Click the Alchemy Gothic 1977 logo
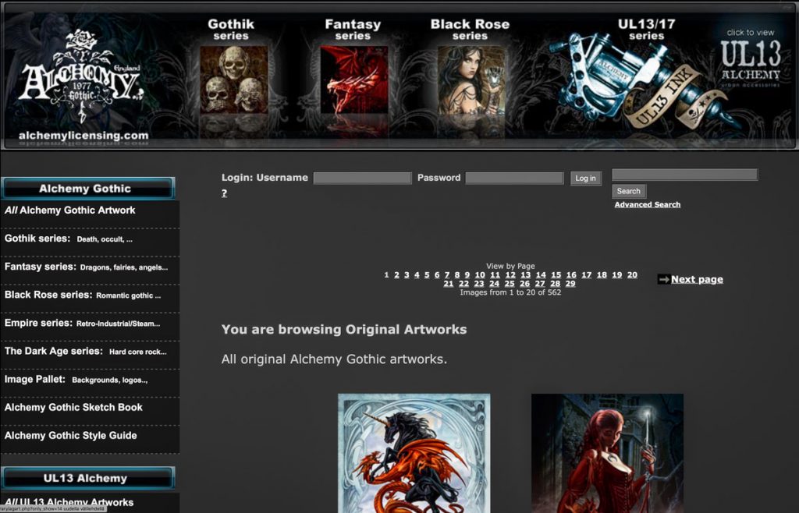 click(x=81, y=76)
